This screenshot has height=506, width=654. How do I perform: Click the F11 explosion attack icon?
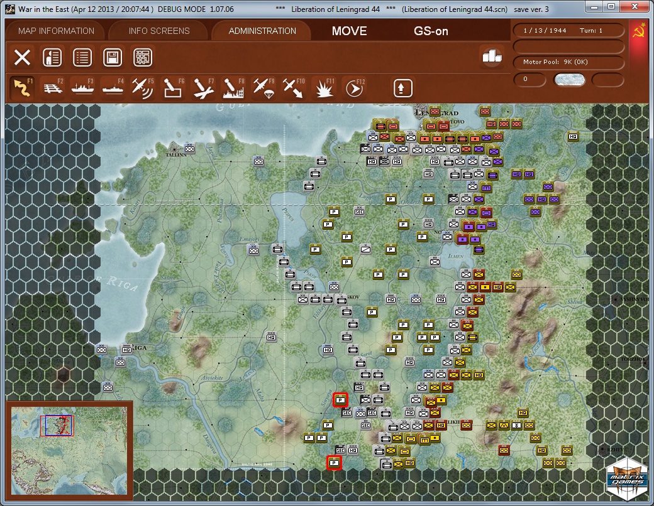324,89
